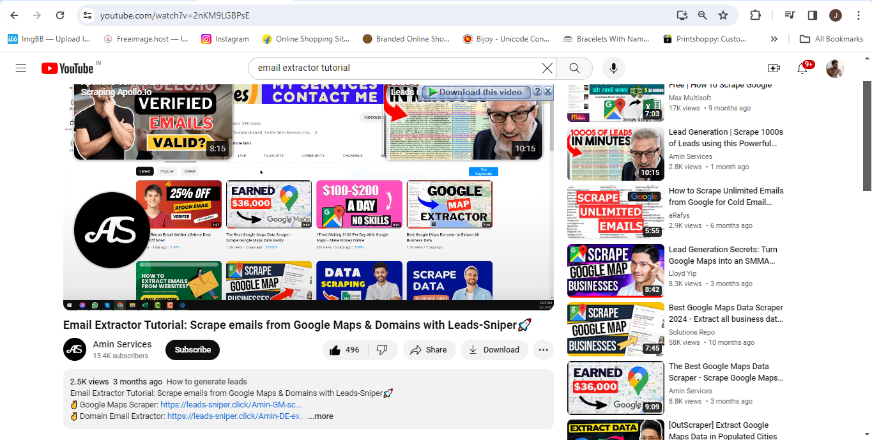This screenshot has width=872, height=440.
Task: Open the Freeimage.host bookmark
Action: [146, 39]
